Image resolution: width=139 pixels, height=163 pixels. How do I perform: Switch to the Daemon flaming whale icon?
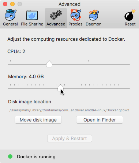click(x=94, y=15)
